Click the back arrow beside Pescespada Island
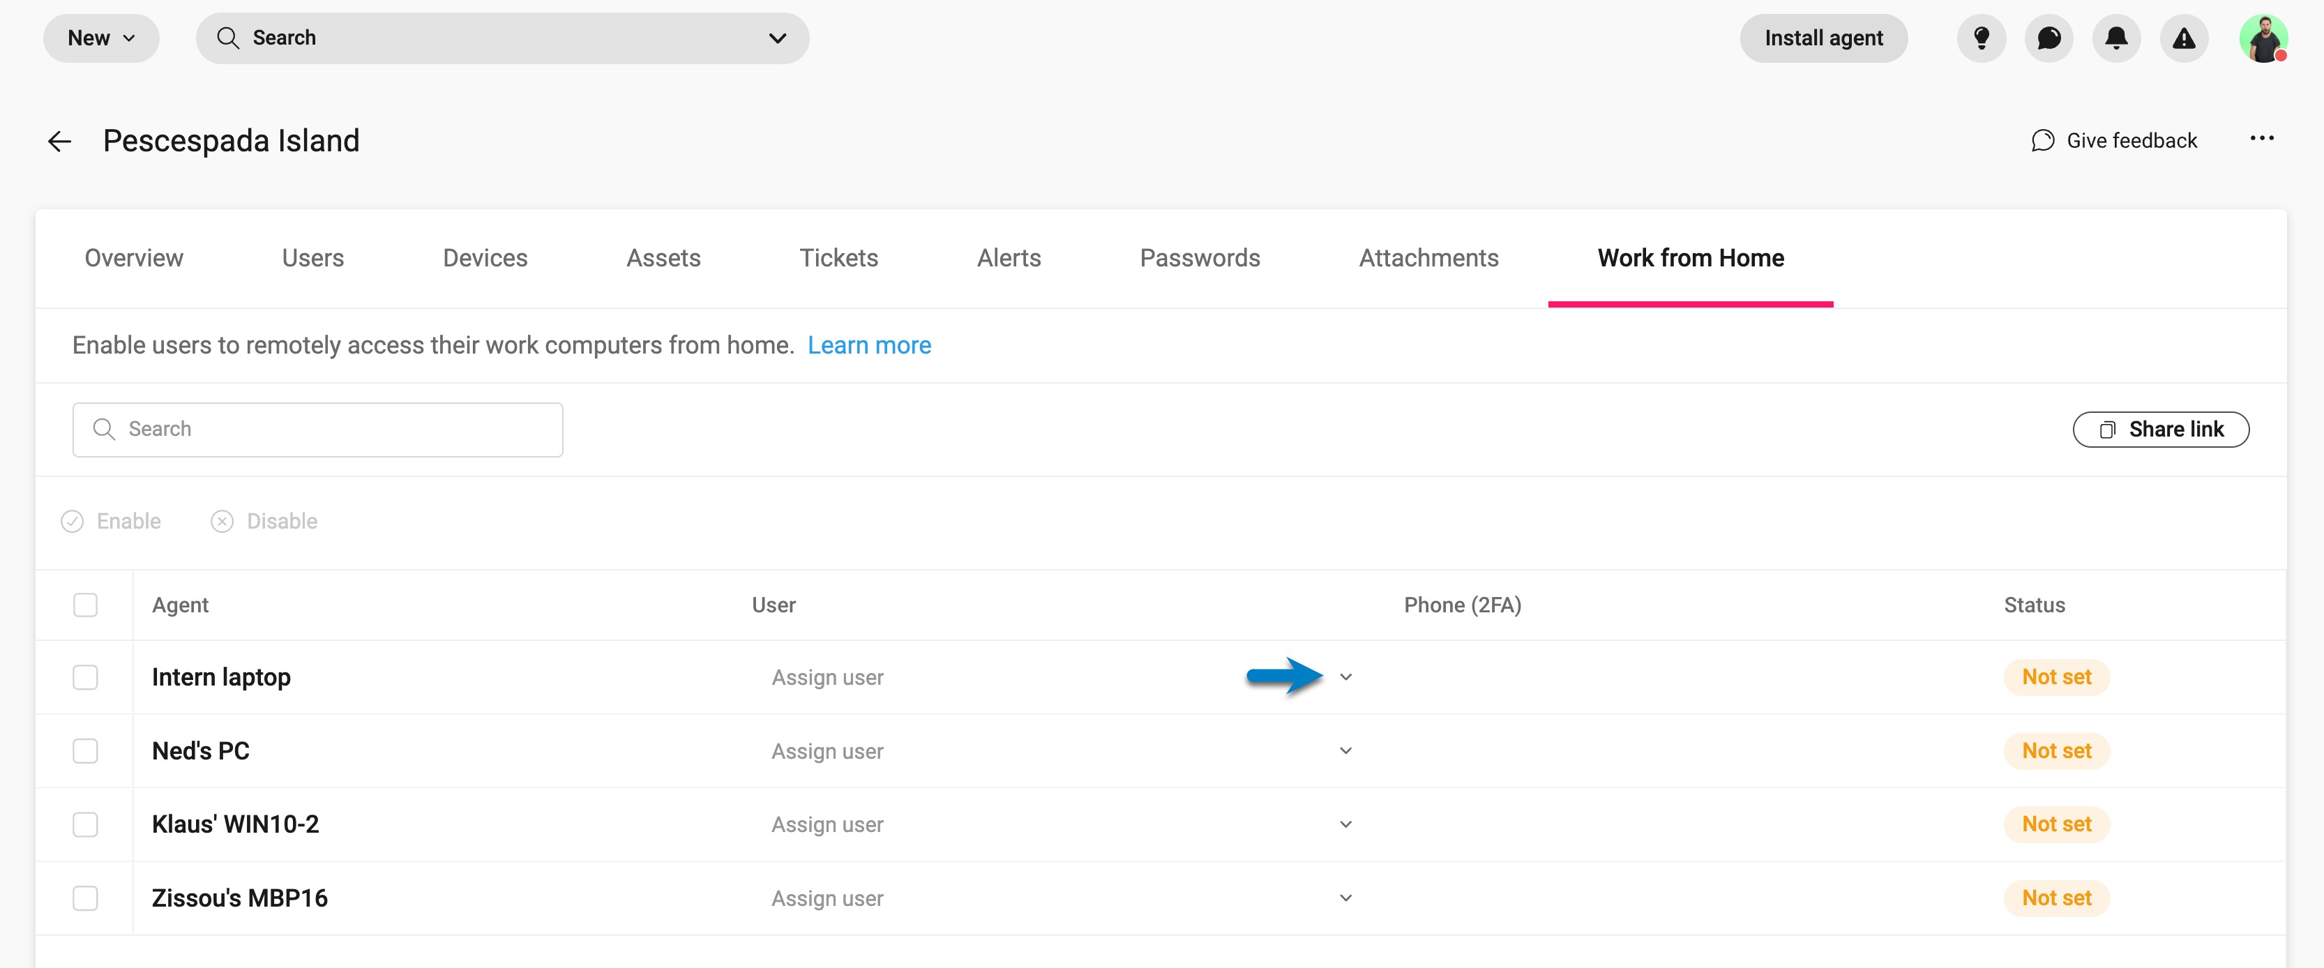 tap(59, 141)
